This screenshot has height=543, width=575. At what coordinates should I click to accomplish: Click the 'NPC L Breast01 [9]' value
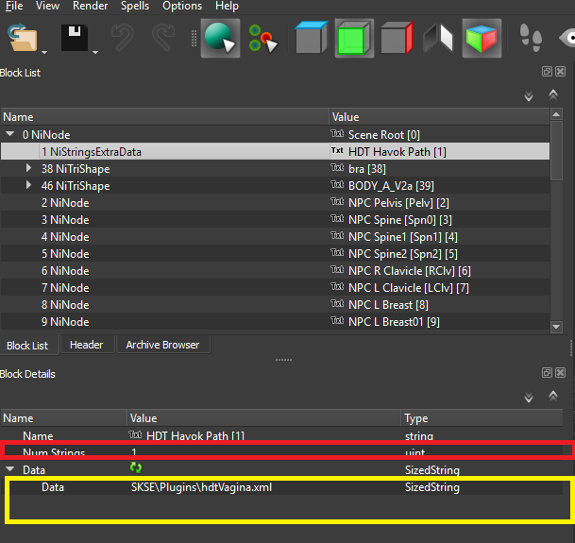(394, 322)
